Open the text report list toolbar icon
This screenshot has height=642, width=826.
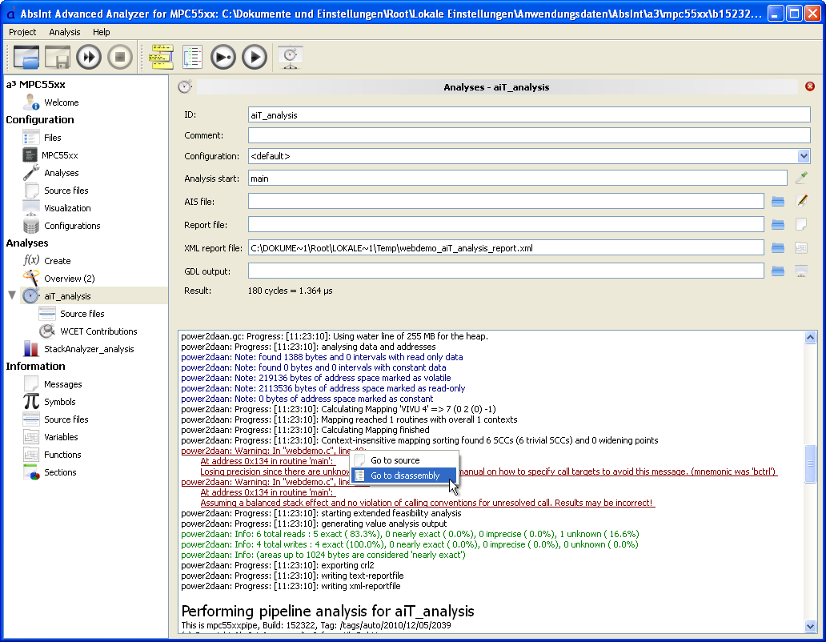(x=192, y=57)
